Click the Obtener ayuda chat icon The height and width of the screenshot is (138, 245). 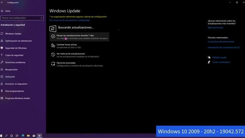click(x=209, y=58)
